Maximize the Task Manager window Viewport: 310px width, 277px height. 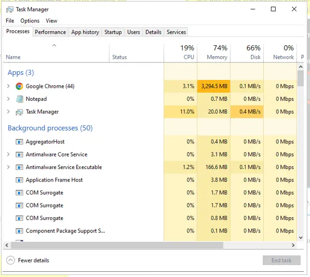click(x=273, y=9)
